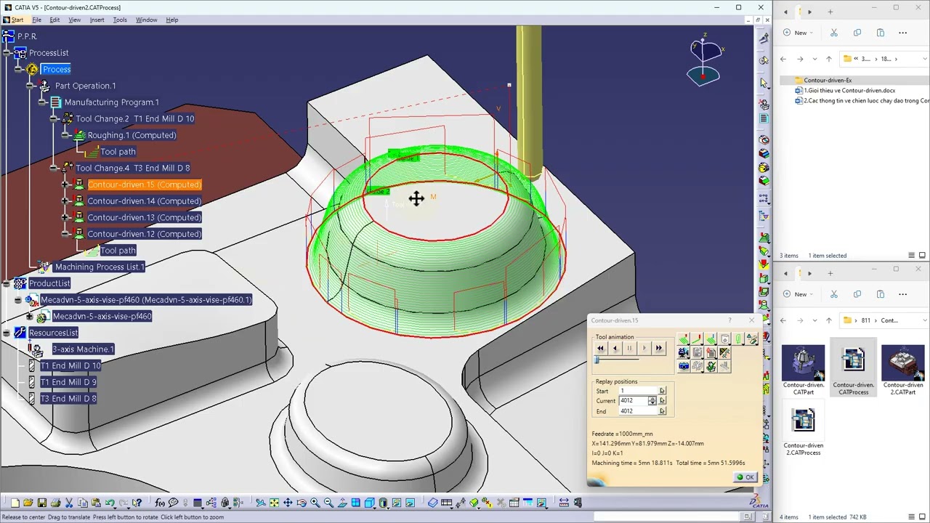This screenshot has height=523, width=930.
Task: Collapse Tool Change.2 T1 End Mill D 10
Action: 53,118
